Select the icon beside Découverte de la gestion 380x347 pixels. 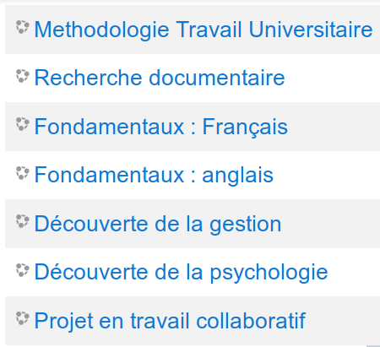pos(23,221)
